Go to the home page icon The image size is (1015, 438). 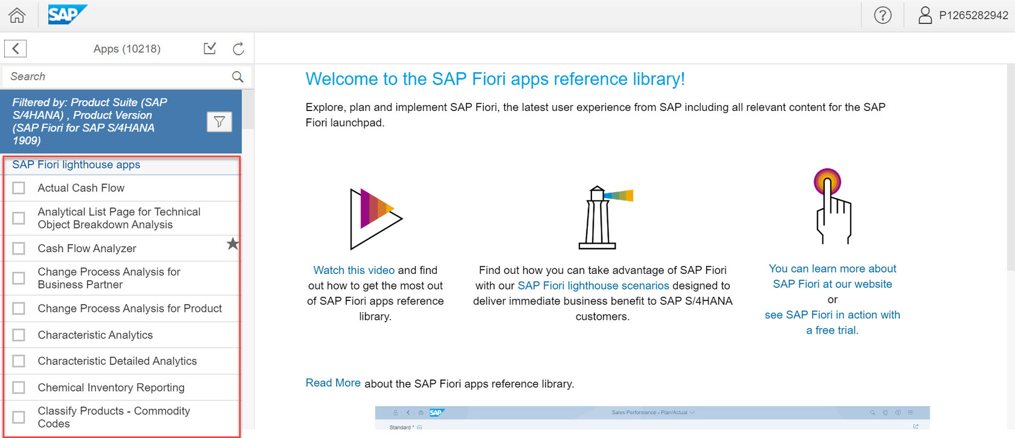17,15
